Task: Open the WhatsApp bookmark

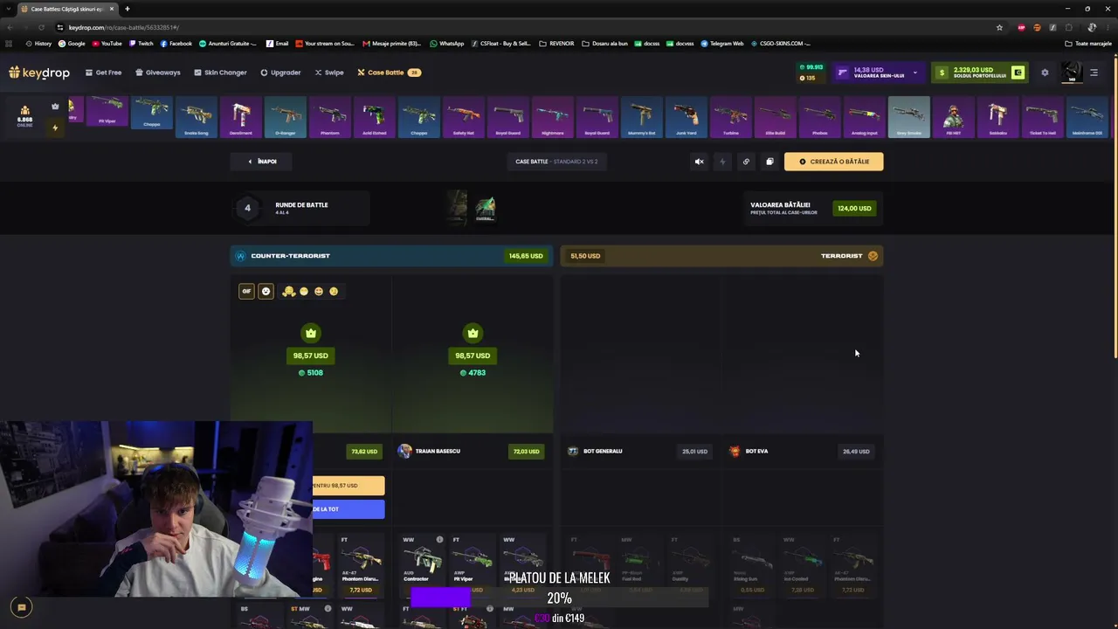Action: [447, 44]
